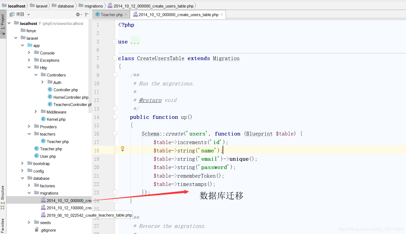This screenshot has height=234, width=406.
Task: Select the .gitignore file
Action: tap(48, 230)
